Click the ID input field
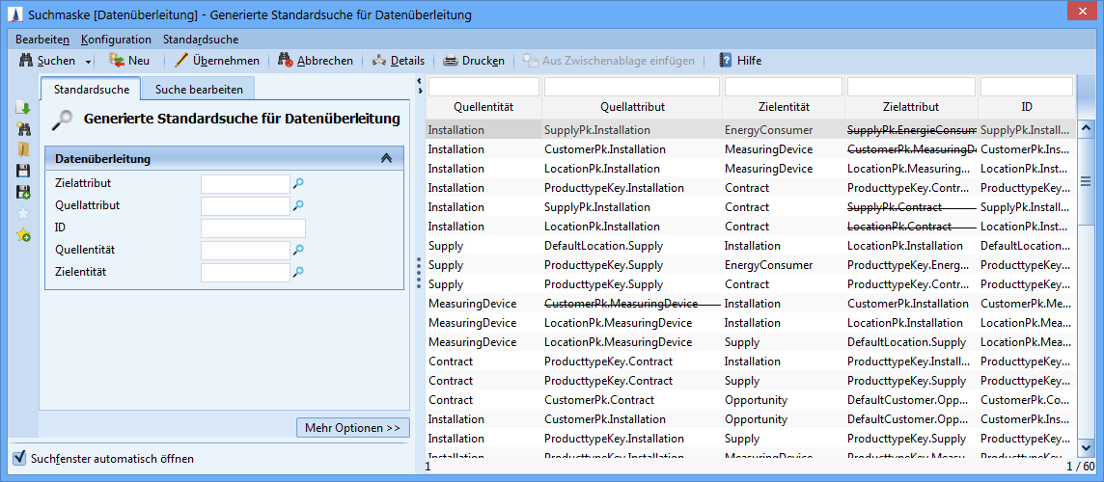The width and height of the screenshot is (1104, 482). (x=253, y=228)
